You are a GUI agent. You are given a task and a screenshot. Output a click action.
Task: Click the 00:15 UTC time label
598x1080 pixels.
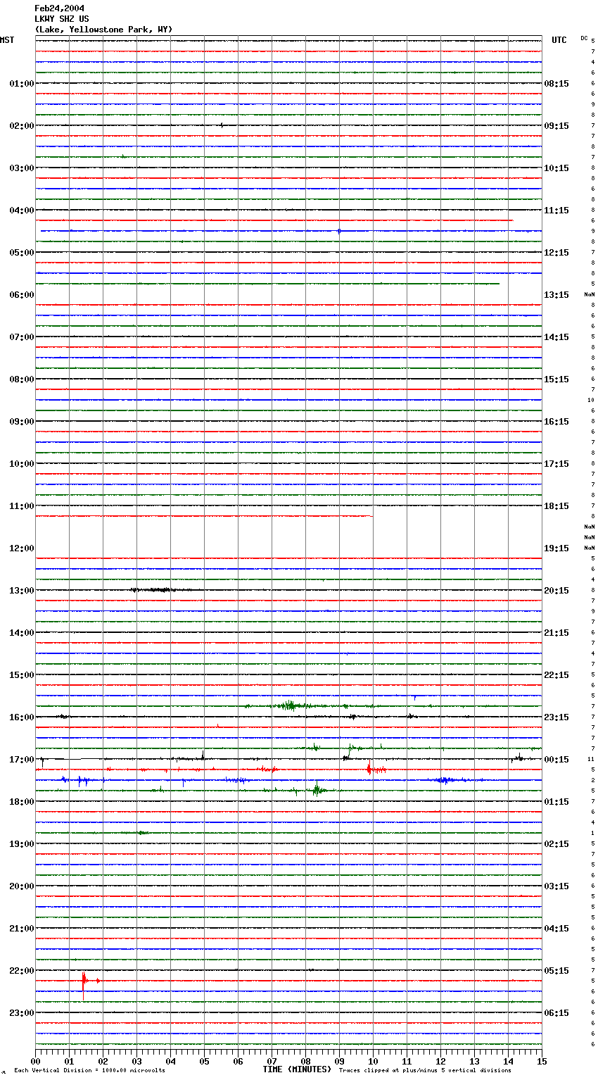click(x=556, y=760)
